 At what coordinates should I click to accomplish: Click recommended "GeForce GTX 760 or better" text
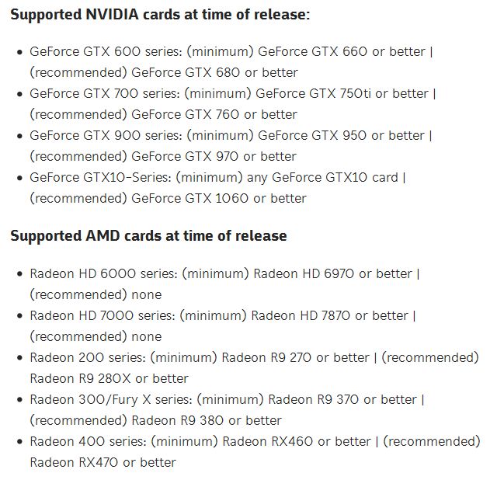point(214,114)
